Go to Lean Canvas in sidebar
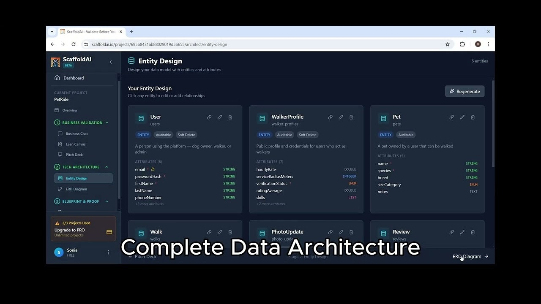This screenshot has height=304, width=541. (x=75, y=144)
